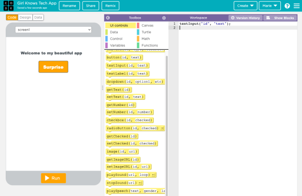The height and width of the screenshot is (196, 302).
Task: Pick the button(id, text) block
Action: click(x=124, y=57)
